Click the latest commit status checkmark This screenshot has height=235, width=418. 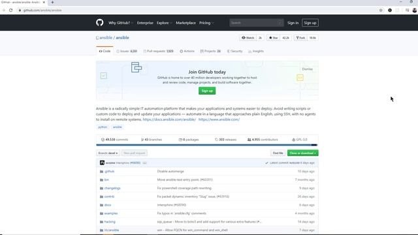266,163
